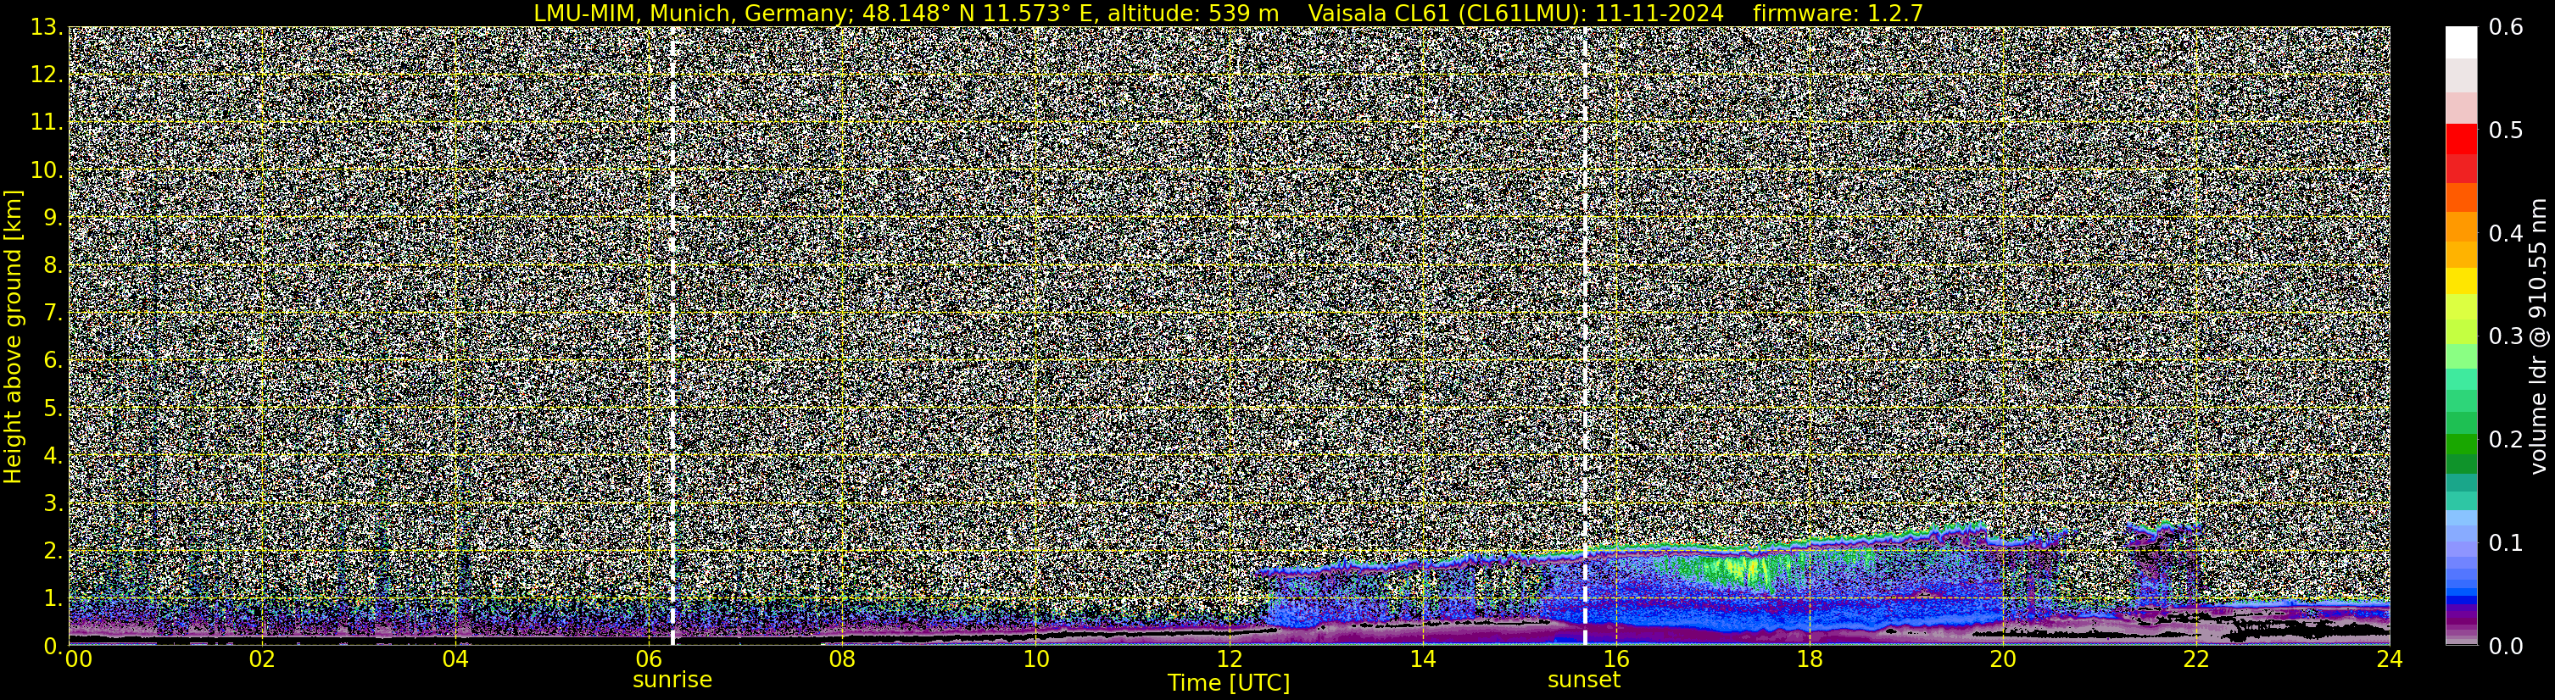Click the "Time [UTC]" axis title
The image size is (2555, 700).
[x=1229, y=683]
